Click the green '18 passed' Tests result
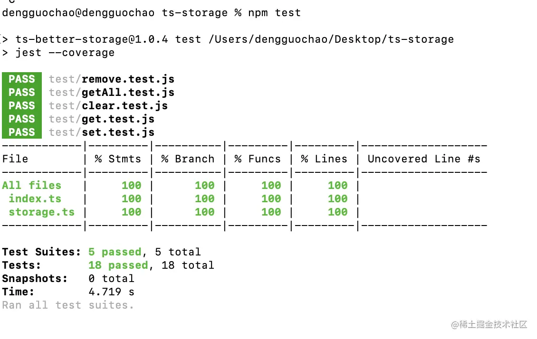 tap(118, 265)
